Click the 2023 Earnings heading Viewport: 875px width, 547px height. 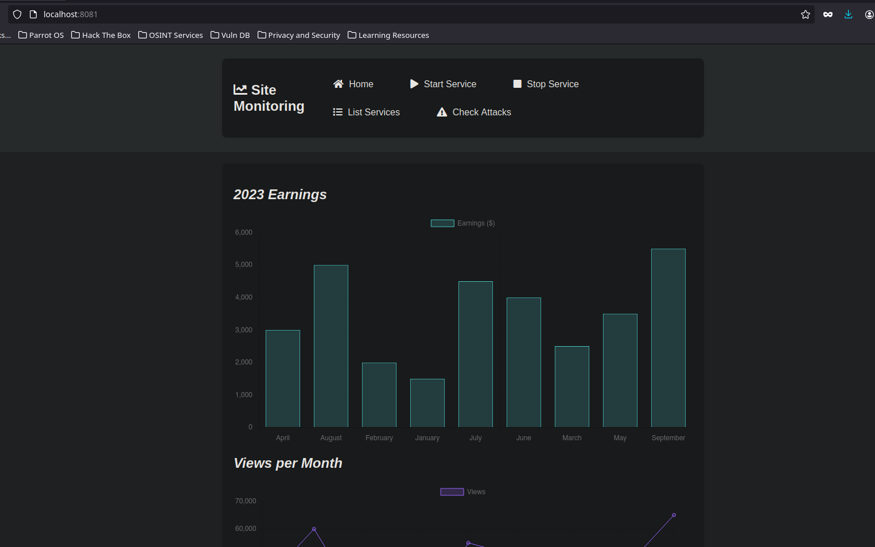click(x=280, y=195)
